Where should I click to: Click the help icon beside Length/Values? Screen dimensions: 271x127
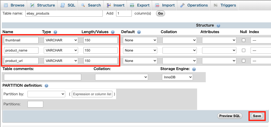coord(113,32)
